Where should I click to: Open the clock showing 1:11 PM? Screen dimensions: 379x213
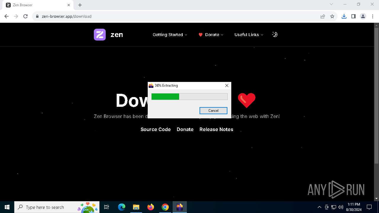(354, 207)
